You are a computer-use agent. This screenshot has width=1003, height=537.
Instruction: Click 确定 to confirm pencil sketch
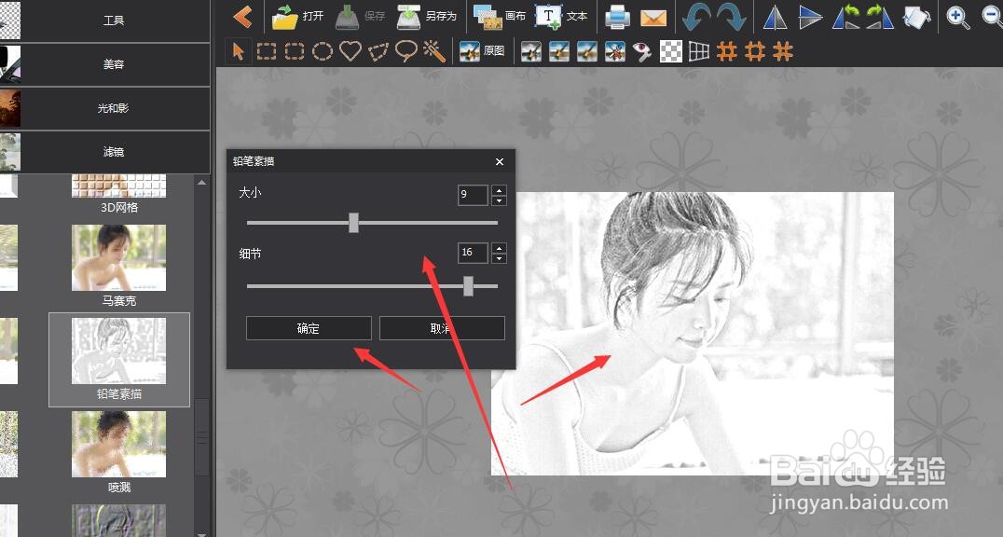[x=309, y=328]
